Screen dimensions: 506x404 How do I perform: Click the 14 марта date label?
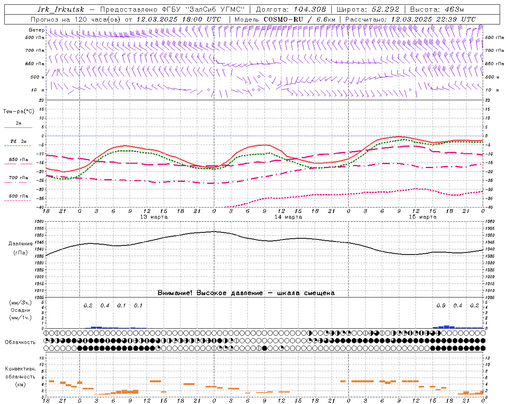click(x=288, y=217)
